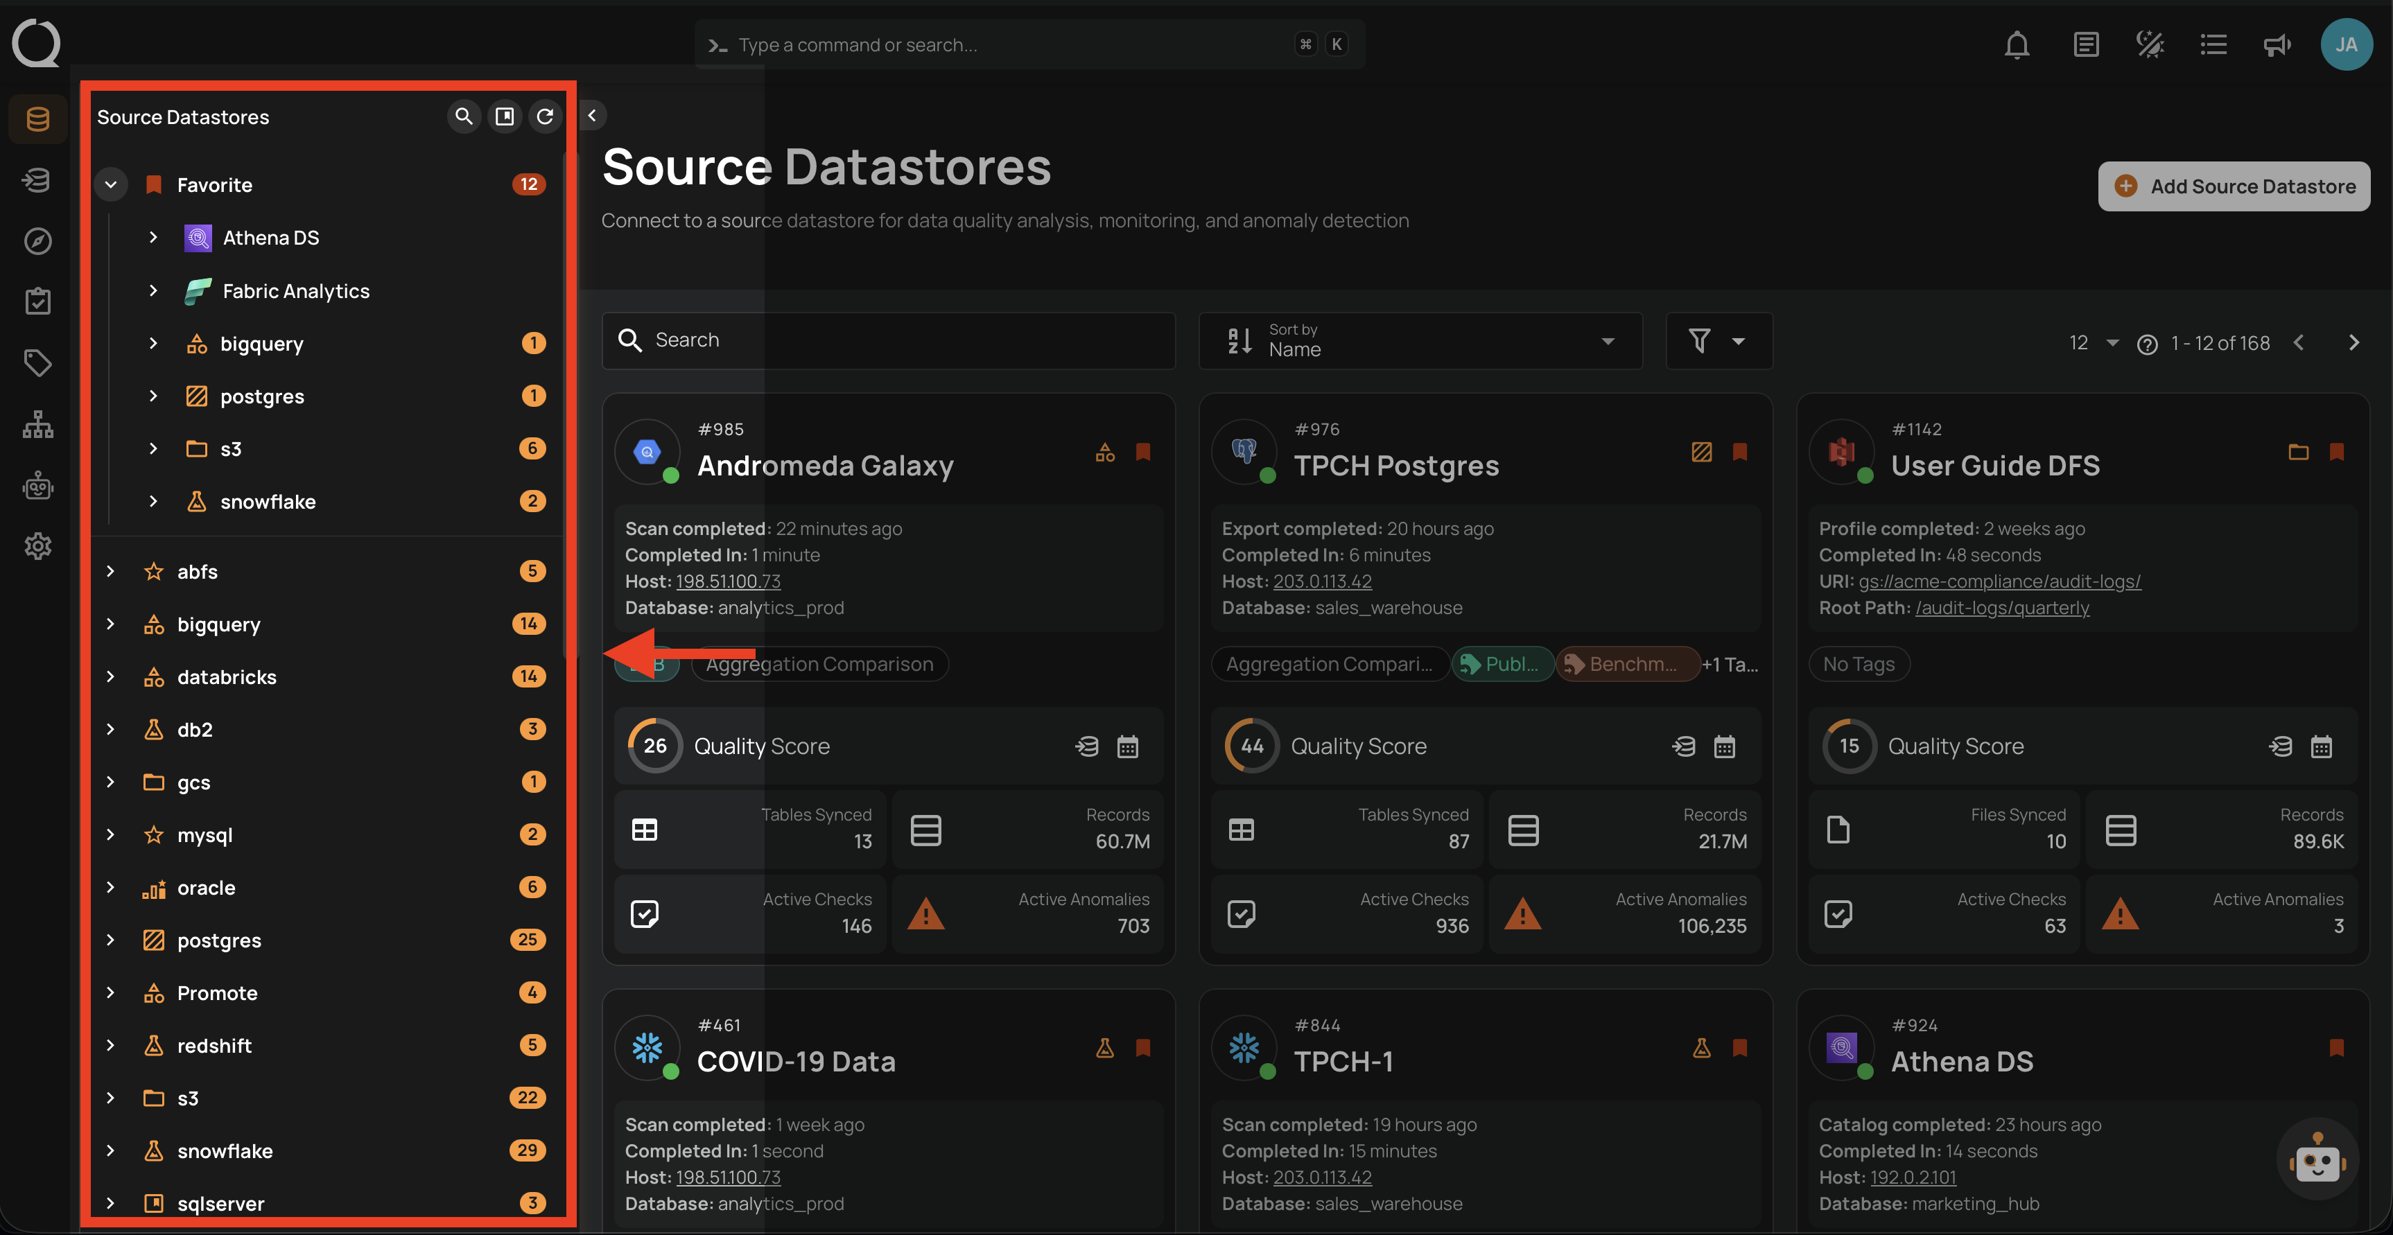Bookmark the TPCH Postgres datastore
2393x1235 pixels.
coord(1739,453)
